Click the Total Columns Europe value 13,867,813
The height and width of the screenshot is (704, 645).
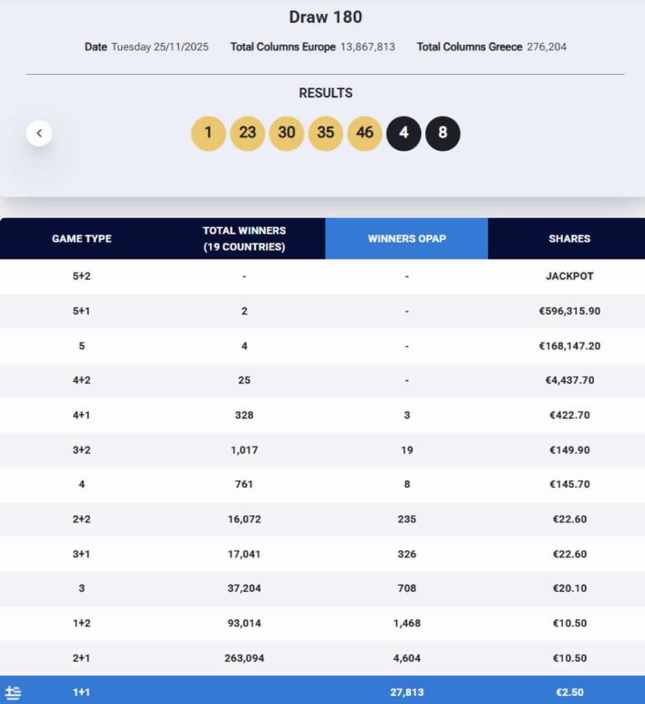pos(367,47)
